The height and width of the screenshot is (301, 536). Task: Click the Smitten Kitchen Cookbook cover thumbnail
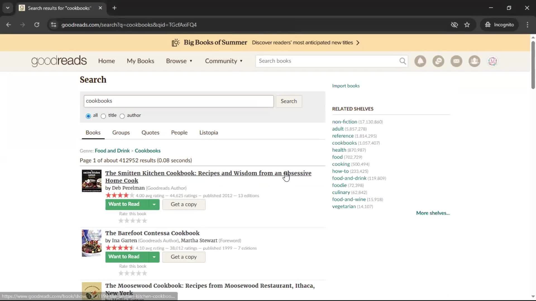pyautogui.click(x=92, y=181)
